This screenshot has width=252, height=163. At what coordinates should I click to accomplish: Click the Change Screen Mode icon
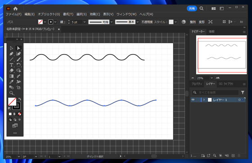[15, 126]
